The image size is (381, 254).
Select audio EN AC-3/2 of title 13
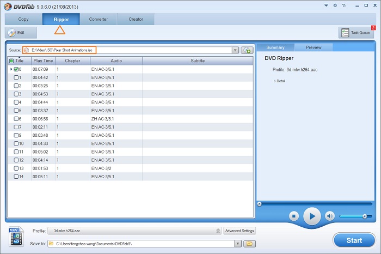tap(101, 168)
